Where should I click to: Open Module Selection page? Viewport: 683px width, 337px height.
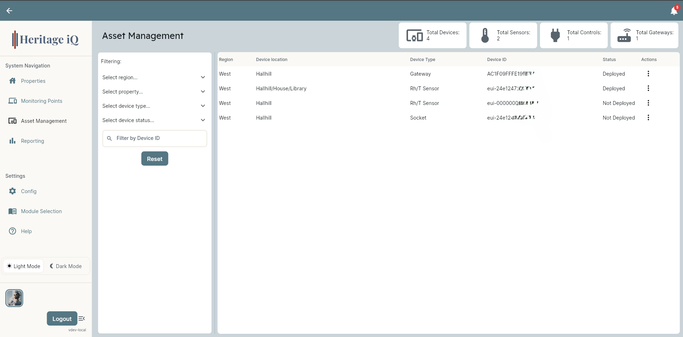[x=41, y=211]
